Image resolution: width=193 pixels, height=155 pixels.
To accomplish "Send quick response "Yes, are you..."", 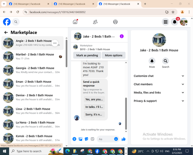I will (94, 99).
